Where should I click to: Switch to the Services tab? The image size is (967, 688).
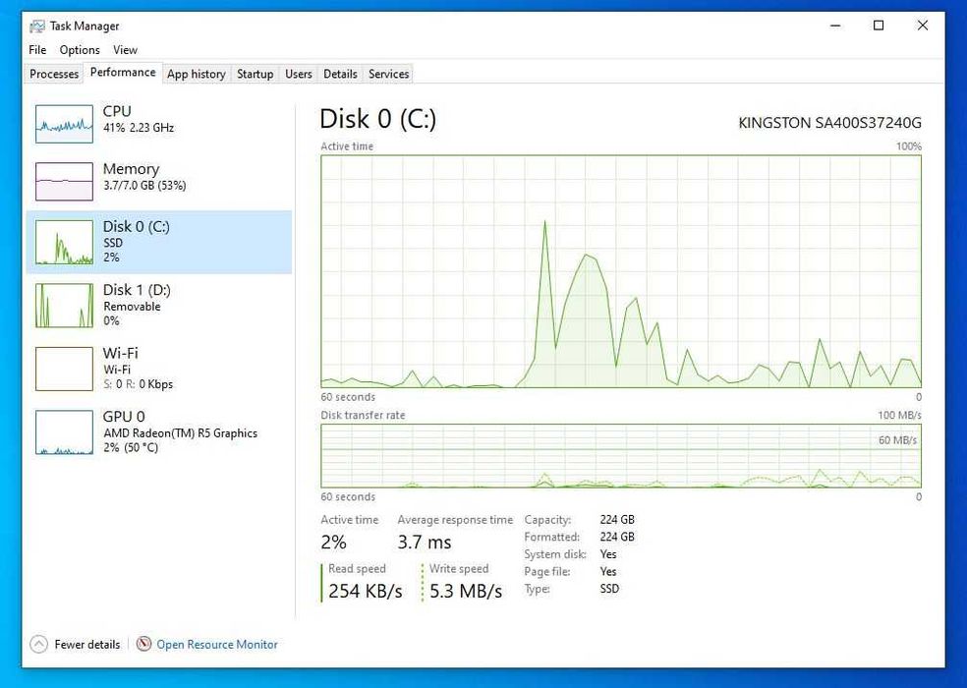[388, 74]
